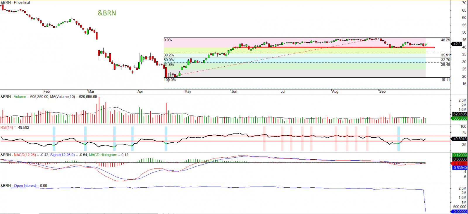Screen dimensions: 468x214
Task: Click the 'MA(Volume,10) = 620,695.69' readout
Action: 74,97
